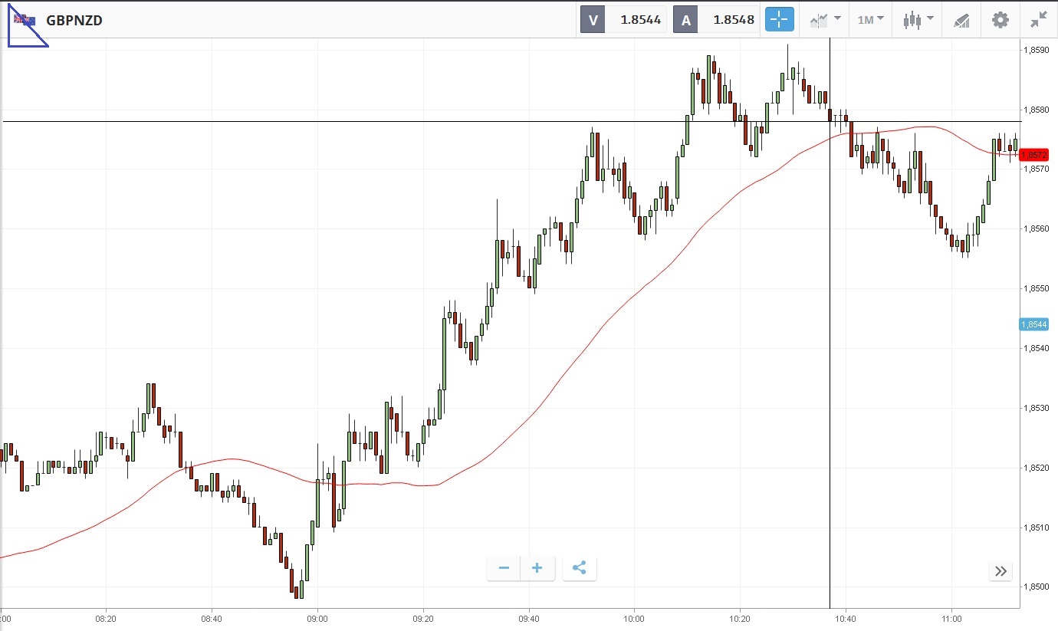This screenshot has height=631, width=1058.
Task: Click the 10:00 time axis label
Action: click(x=634, y=618)
